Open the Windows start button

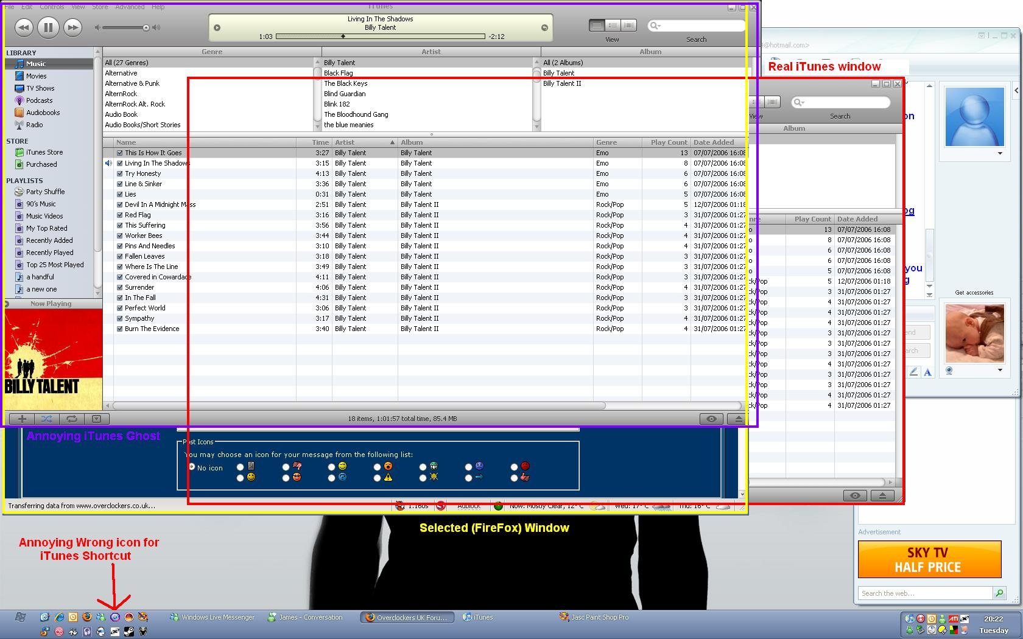20,617
